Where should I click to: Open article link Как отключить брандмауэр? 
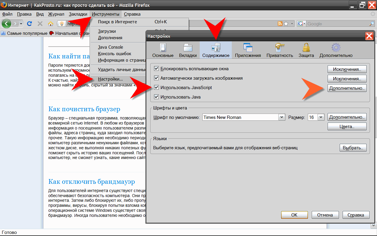click(x=92, y=181)
